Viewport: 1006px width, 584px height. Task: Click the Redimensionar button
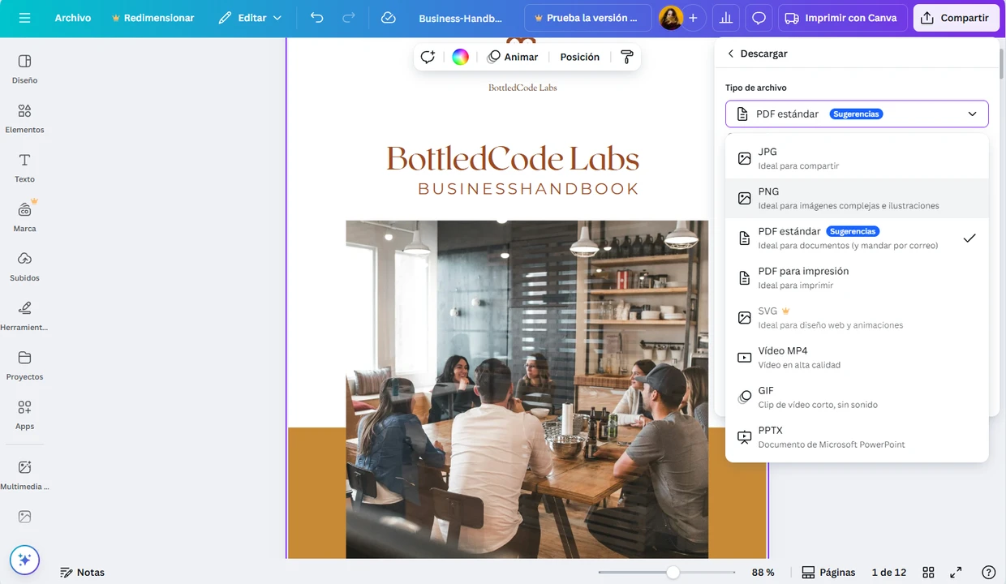pyautogui.click(x=153, y=18)
